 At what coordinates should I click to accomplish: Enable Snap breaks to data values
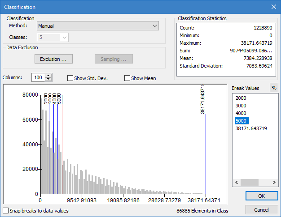(x=6, y=210)
